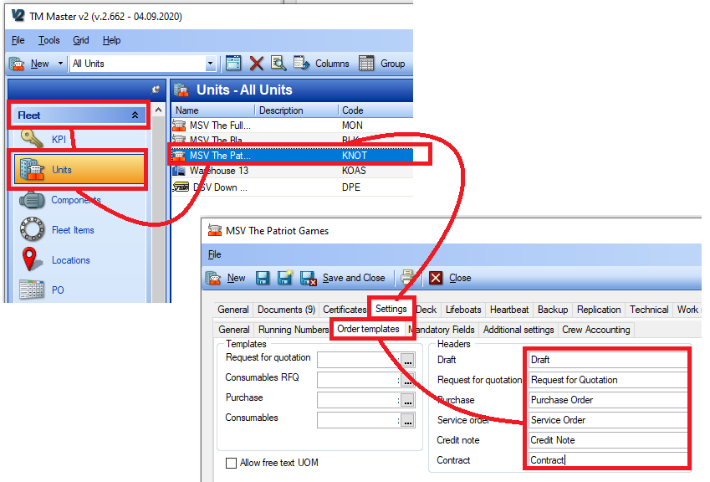This screenshot has width=710, height=482.
Task: Click Save and Close in the unit window
Action: pyautogui.click(x=354, y=278)
